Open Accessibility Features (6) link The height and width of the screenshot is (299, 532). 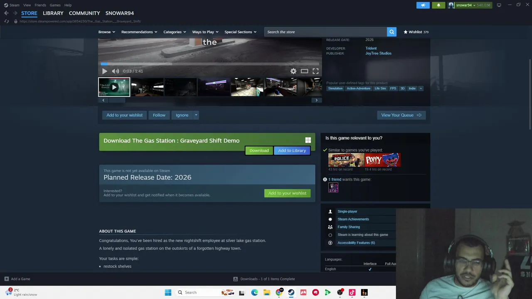pos(356,243)
